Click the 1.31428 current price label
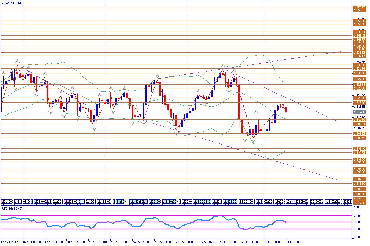370x246 pixels. pos(359,112)
